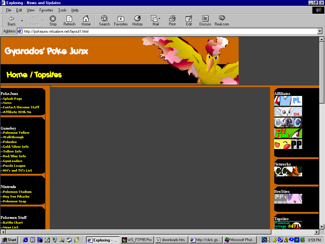The width and height of the screenshot is (325, 244).
Task: Open the Help menu
Action: (x=75, y=10)
